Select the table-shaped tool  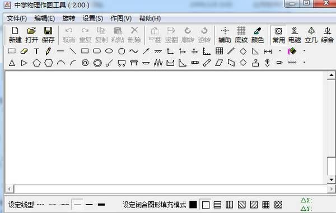[x=134, y=63]
